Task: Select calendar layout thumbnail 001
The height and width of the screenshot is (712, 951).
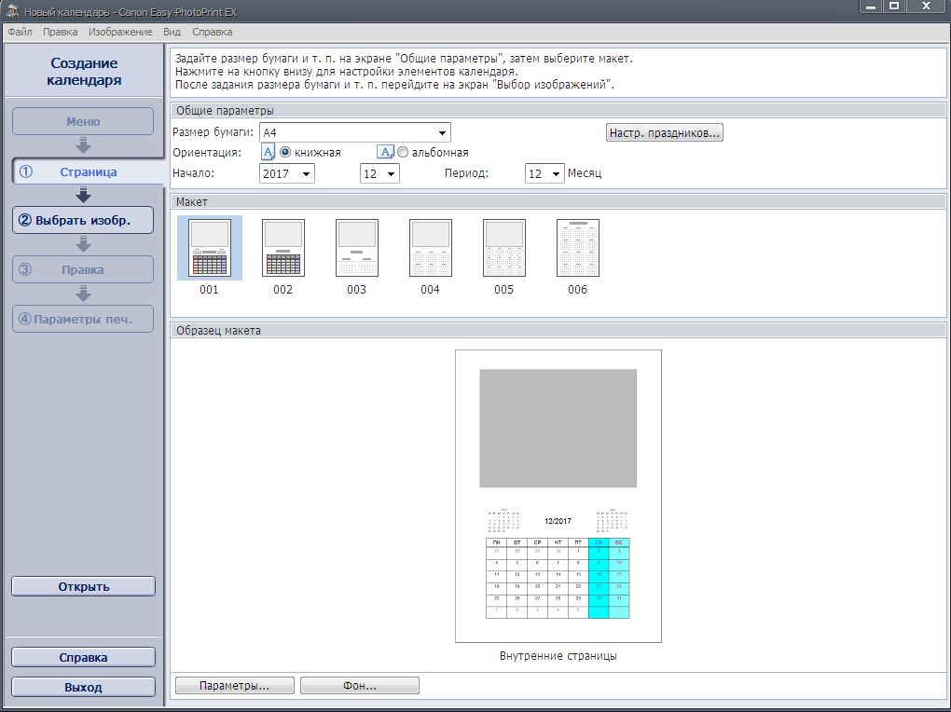Action: click(209, 248)
